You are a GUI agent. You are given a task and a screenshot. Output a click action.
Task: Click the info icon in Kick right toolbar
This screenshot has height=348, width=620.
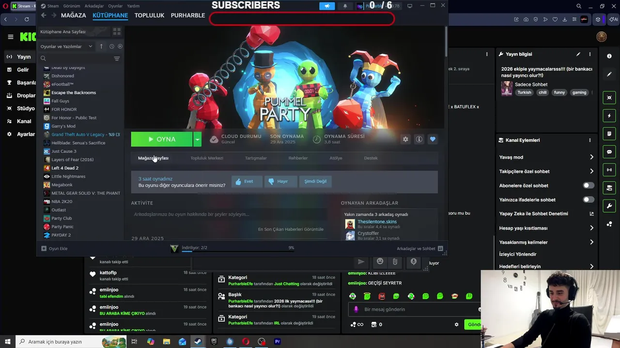click(x=609, y=56)
